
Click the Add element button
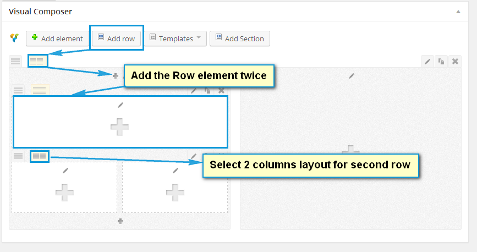(x=57, y=39)
